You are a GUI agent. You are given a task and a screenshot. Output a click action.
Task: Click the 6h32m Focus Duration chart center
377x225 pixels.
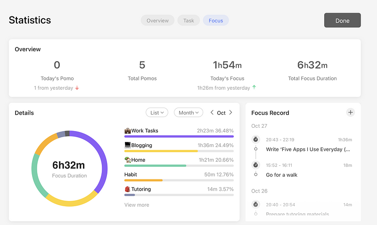click(x=69, y=169)
